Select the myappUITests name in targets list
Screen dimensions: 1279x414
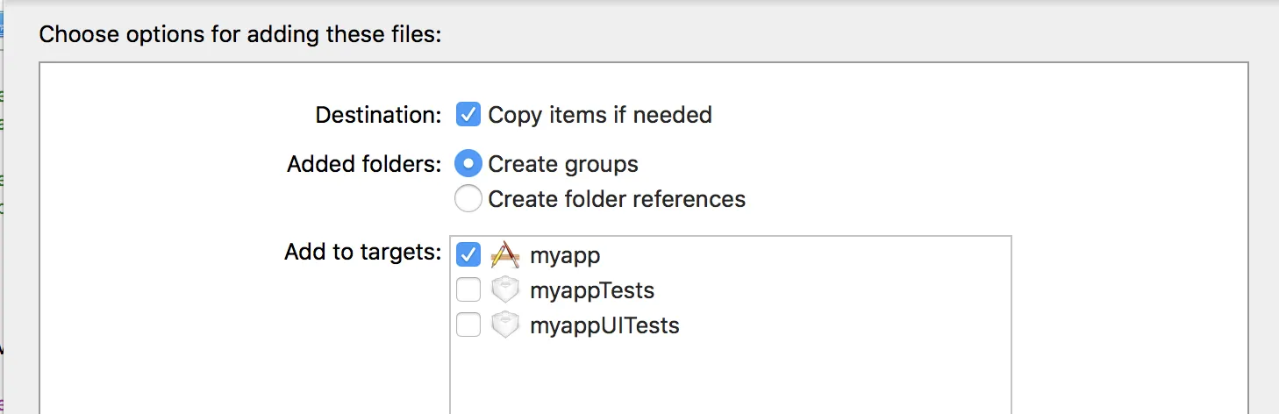point(604,325)
